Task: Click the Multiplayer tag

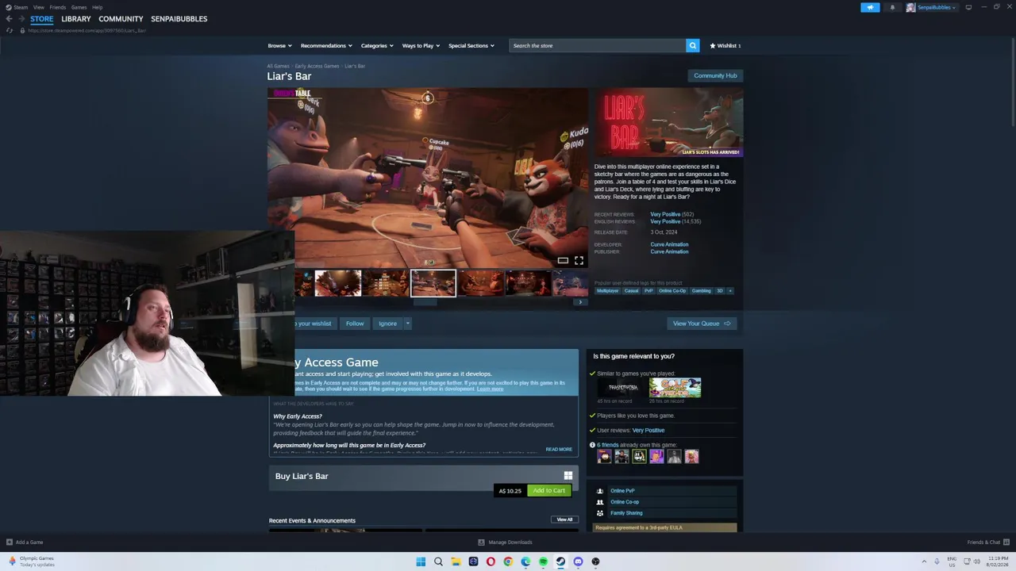Action: [607, 291]
